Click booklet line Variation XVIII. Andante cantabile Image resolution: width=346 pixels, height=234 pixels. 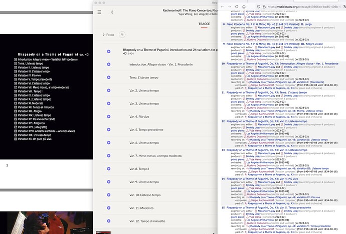pyautogui.click(x=46, y=131)
